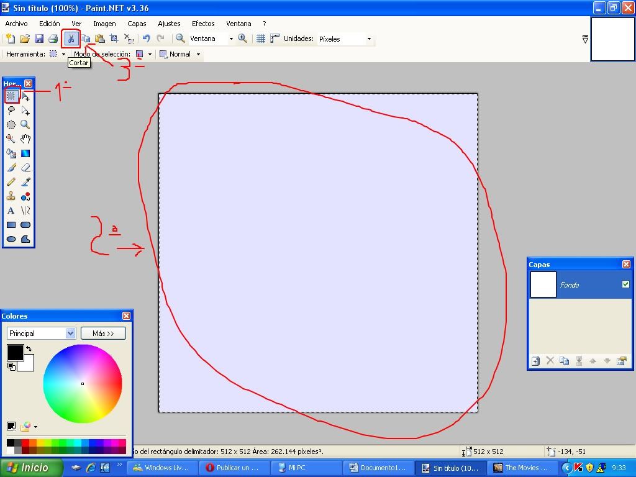Duplicate the layer in Capas panel
The width and height of the screenshot is (636, 477).
pyautogui.click(x=564, y=361)
